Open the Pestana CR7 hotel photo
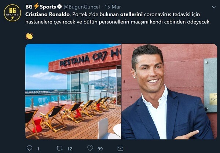Viewport: 220px width, 153px height. point(73,91)
